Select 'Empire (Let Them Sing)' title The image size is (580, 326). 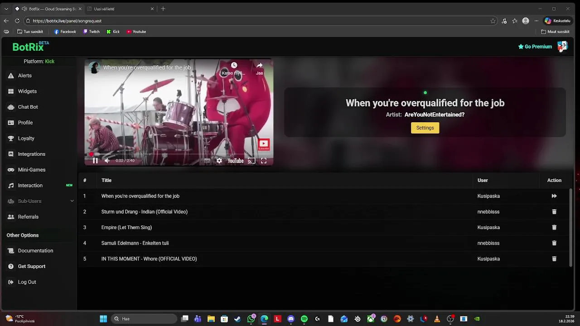(126, 227)
